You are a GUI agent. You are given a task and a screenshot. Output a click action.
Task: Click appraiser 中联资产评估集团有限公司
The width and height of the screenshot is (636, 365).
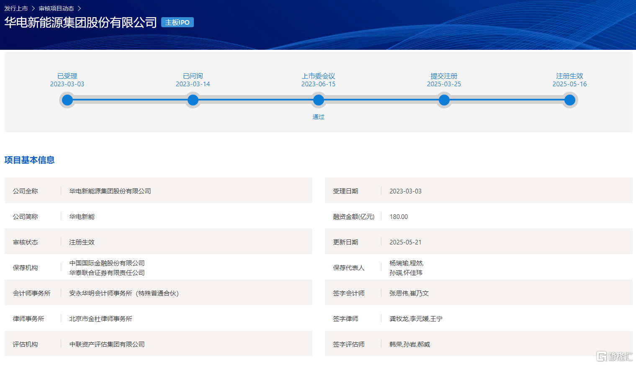point(107,344)
